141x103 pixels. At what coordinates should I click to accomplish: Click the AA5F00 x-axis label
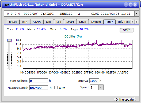(x=123, y=72)
